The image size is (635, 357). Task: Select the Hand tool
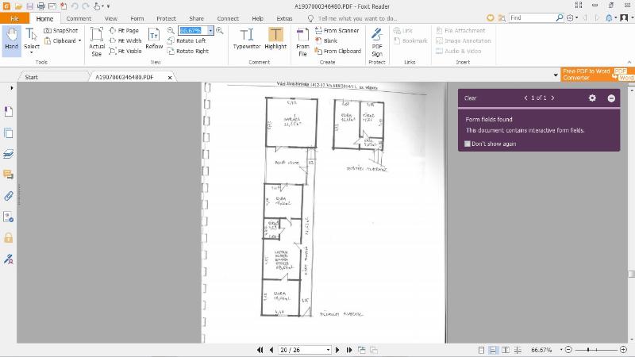tap(11, 39)
